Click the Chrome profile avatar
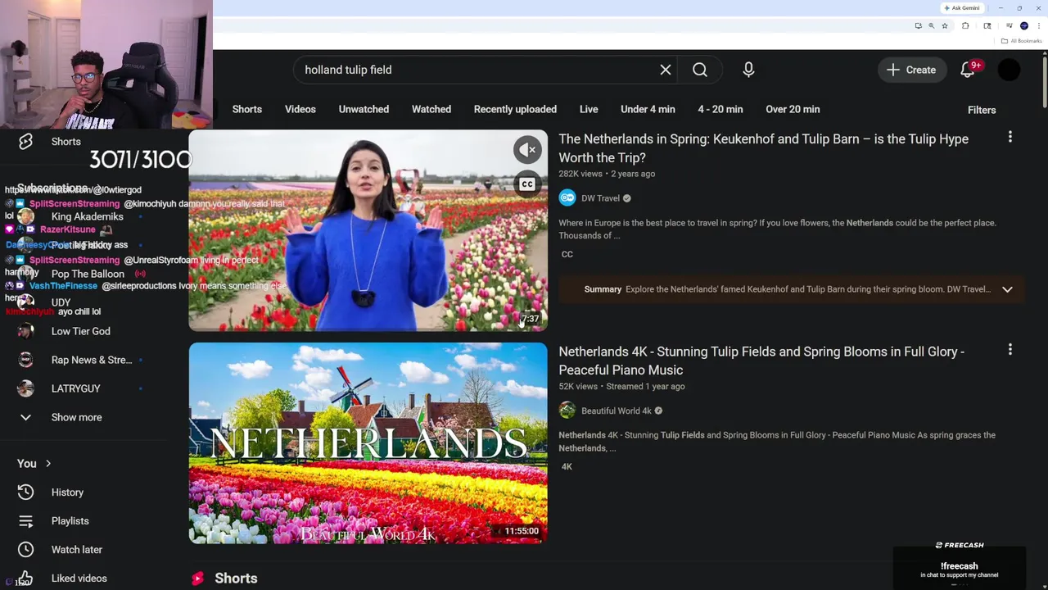The height and width of the screenshot is (590, 1048). (x=1023, y=26)
